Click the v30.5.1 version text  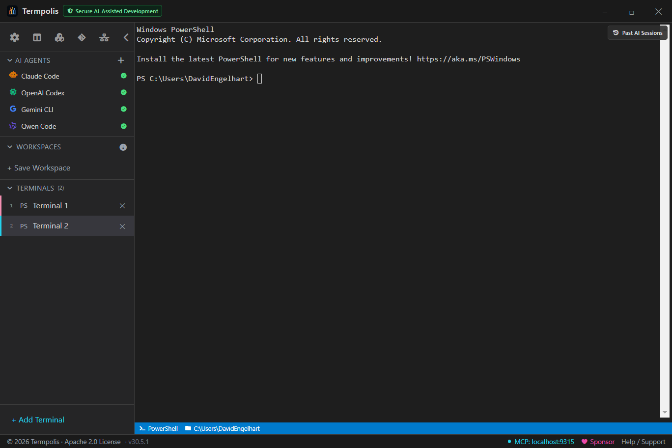point(138,442)
